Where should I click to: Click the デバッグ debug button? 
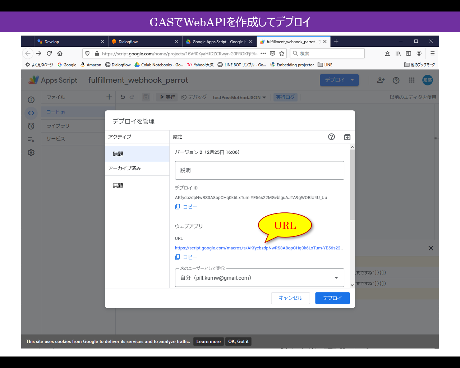194,97
